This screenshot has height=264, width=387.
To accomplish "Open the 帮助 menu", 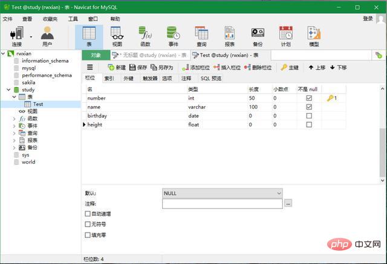I will (x=115, y=19).
